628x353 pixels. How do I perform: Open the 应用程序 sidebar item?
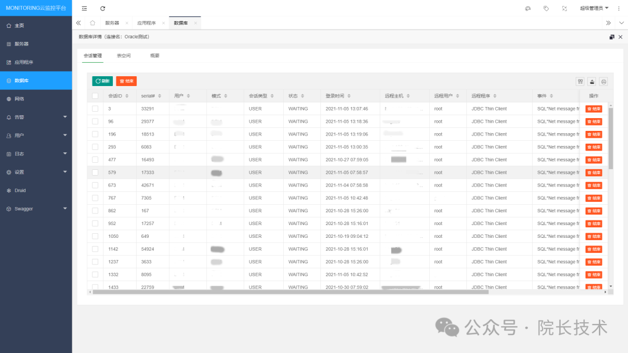click(36, 62)
